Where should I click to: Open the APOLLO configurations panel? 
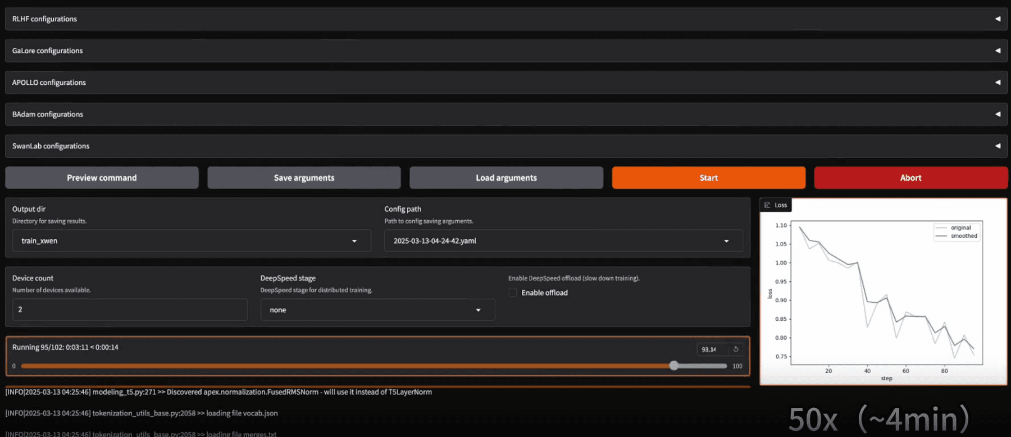click(x=505, y=83)
